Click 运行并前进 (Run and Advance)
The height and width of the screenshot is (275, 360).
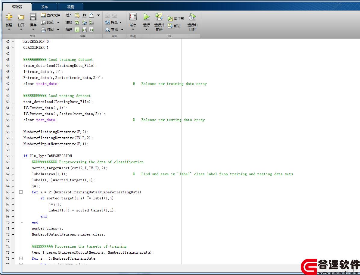[159, 22]
